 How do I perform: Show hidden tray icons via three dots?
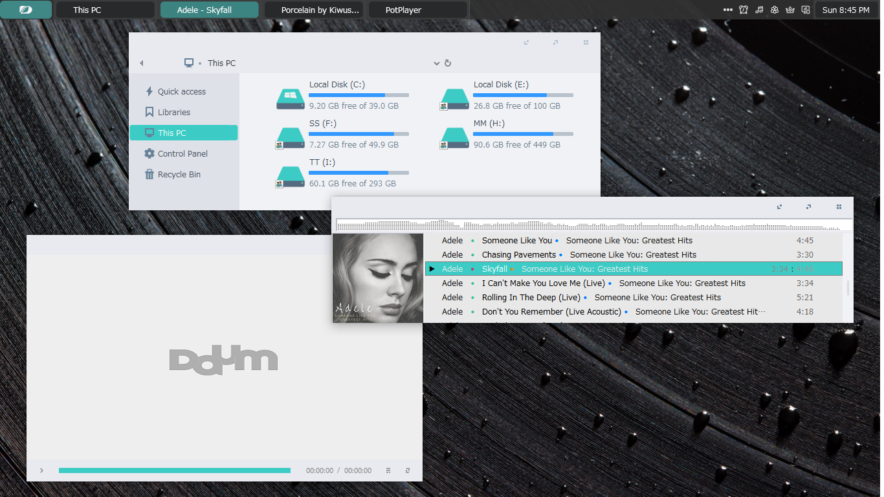(728, 10)
